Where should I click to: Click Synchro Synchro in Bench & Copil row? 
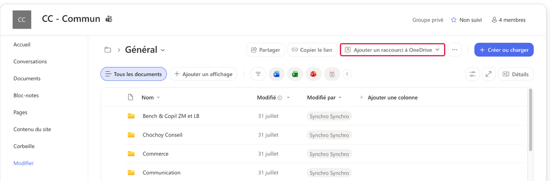pyautogui.click(x=329, y=116)
